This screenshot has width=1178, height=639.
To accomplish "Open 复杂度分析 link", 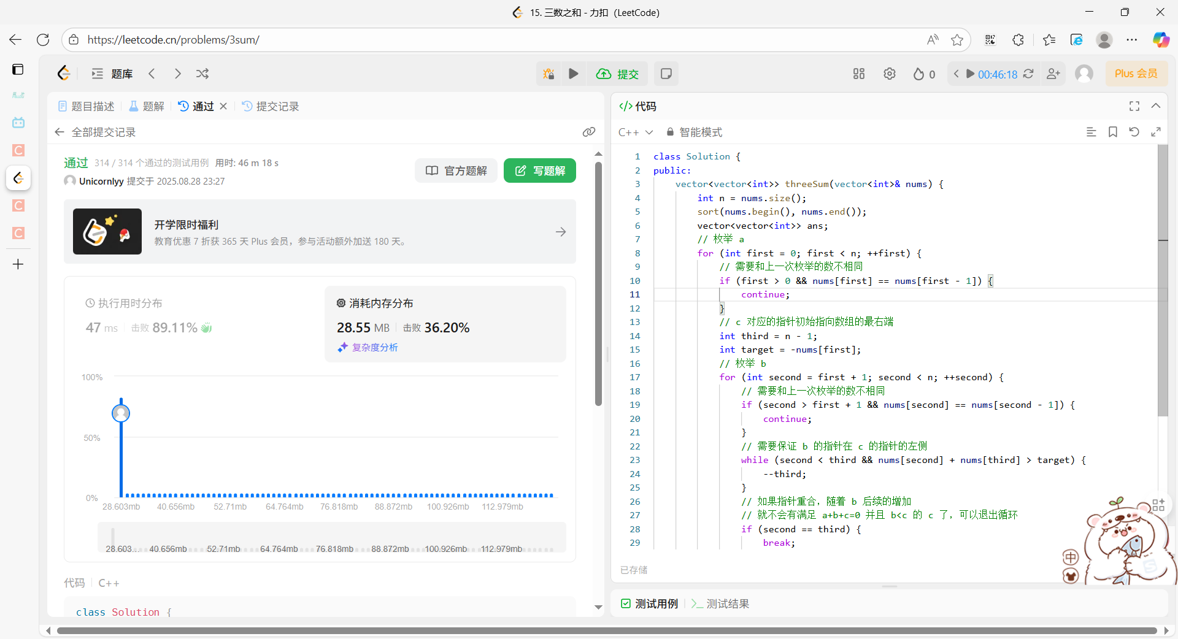I will tap(368, 347).
